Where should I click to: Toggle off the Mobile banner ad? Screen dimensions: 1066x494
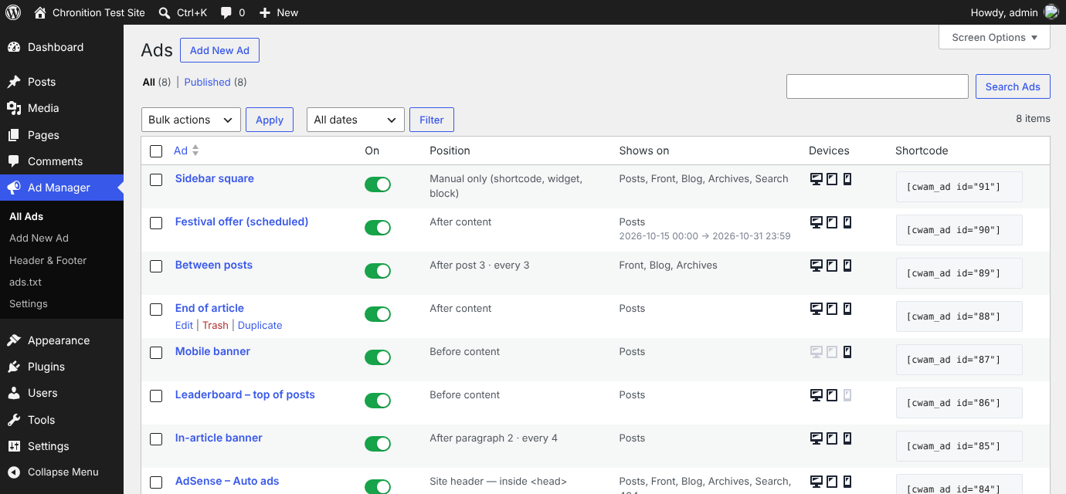[x=378, y=357]
